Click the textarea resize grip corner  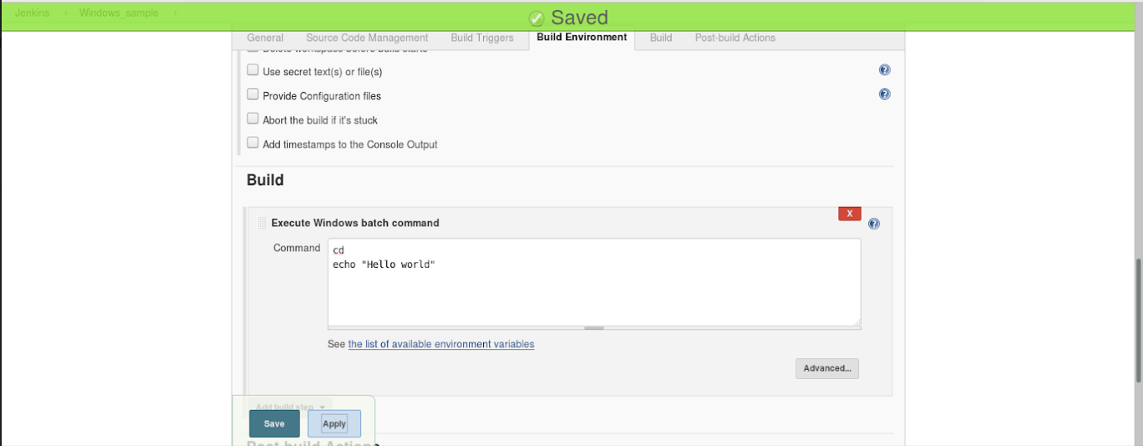coord(856,323)
